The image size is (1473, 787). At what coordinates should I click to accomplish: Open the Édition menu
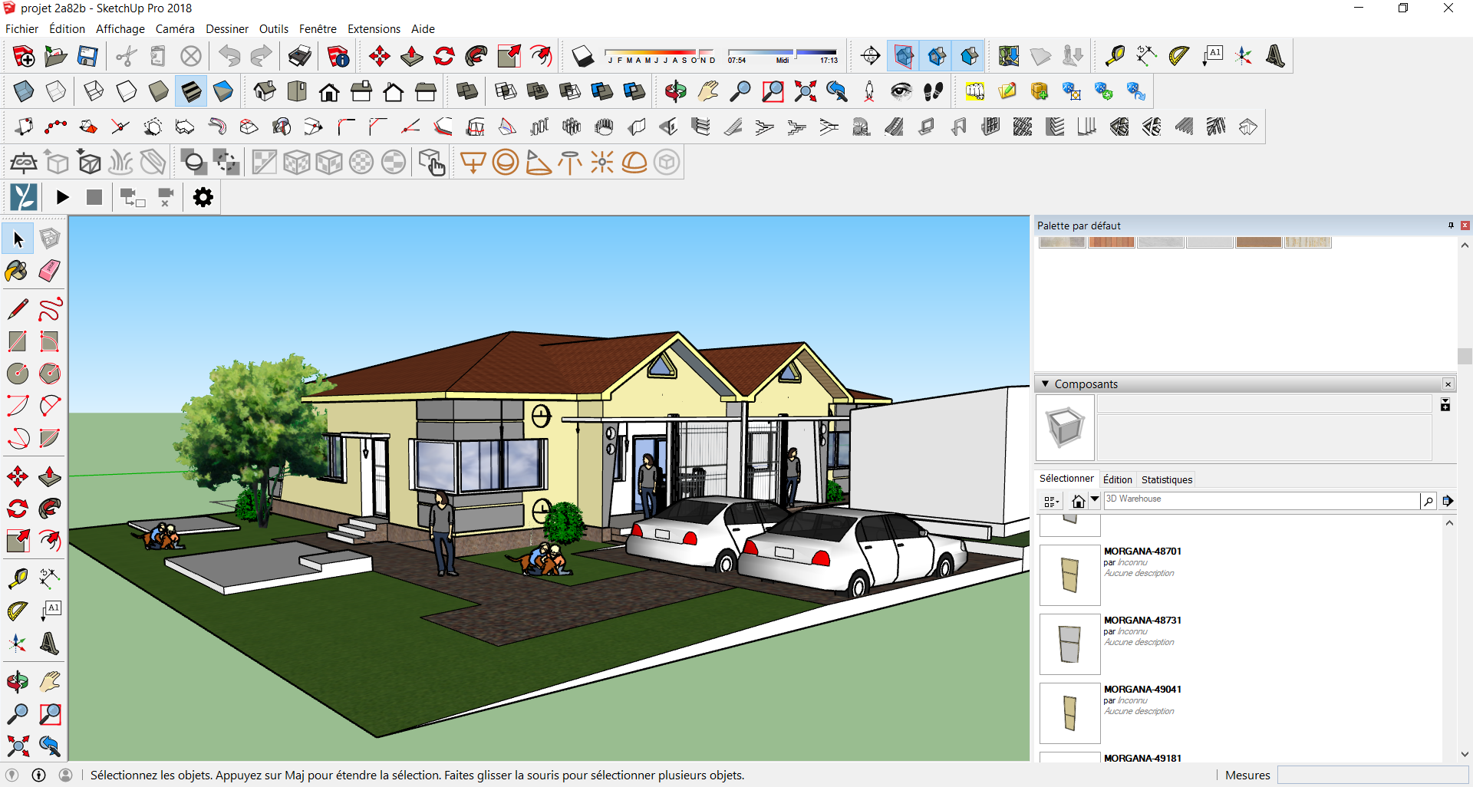coord(67,29)
